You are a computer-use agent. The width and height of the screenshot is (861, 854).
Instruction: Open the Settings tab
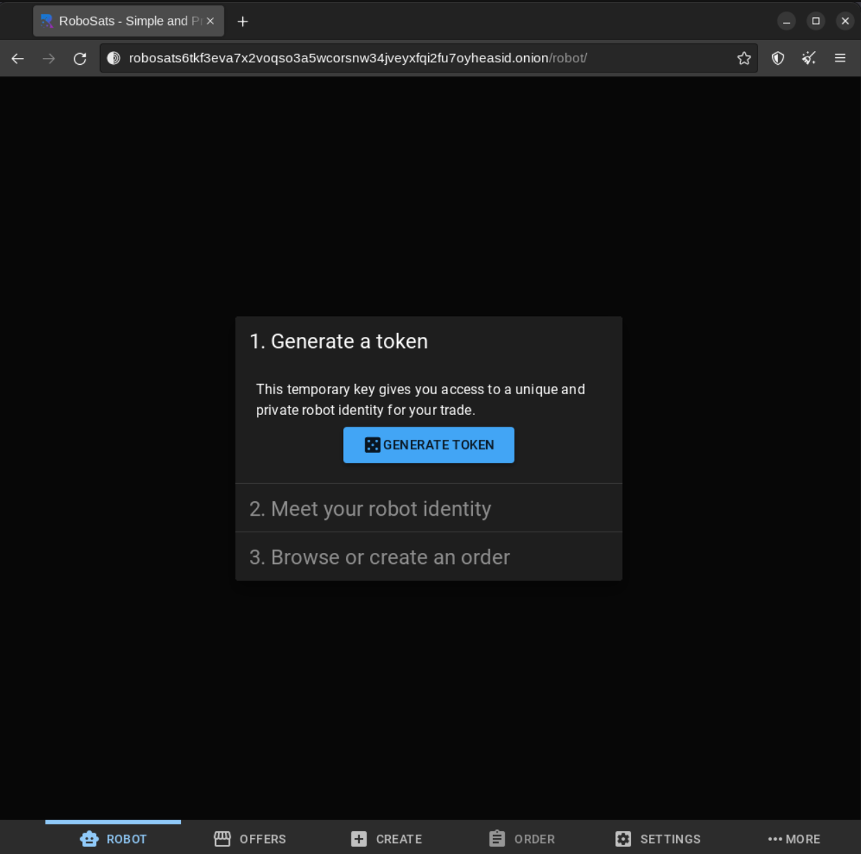(x=658, y=839)
